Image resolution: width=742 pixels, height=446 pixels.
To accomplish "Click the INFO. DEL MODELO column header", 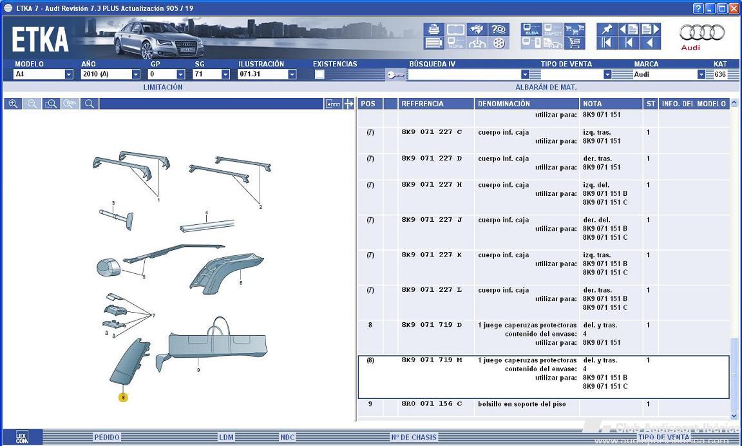I will tap(694, 104).
